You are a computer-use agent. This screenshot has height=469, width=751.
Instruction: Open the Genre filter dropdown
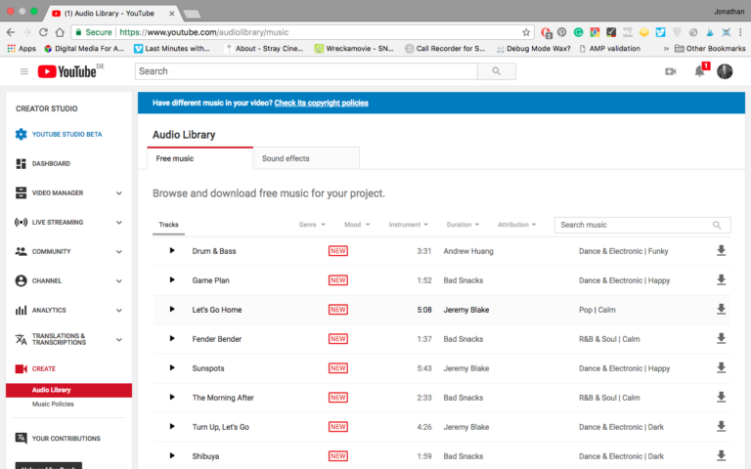[312, 225]
